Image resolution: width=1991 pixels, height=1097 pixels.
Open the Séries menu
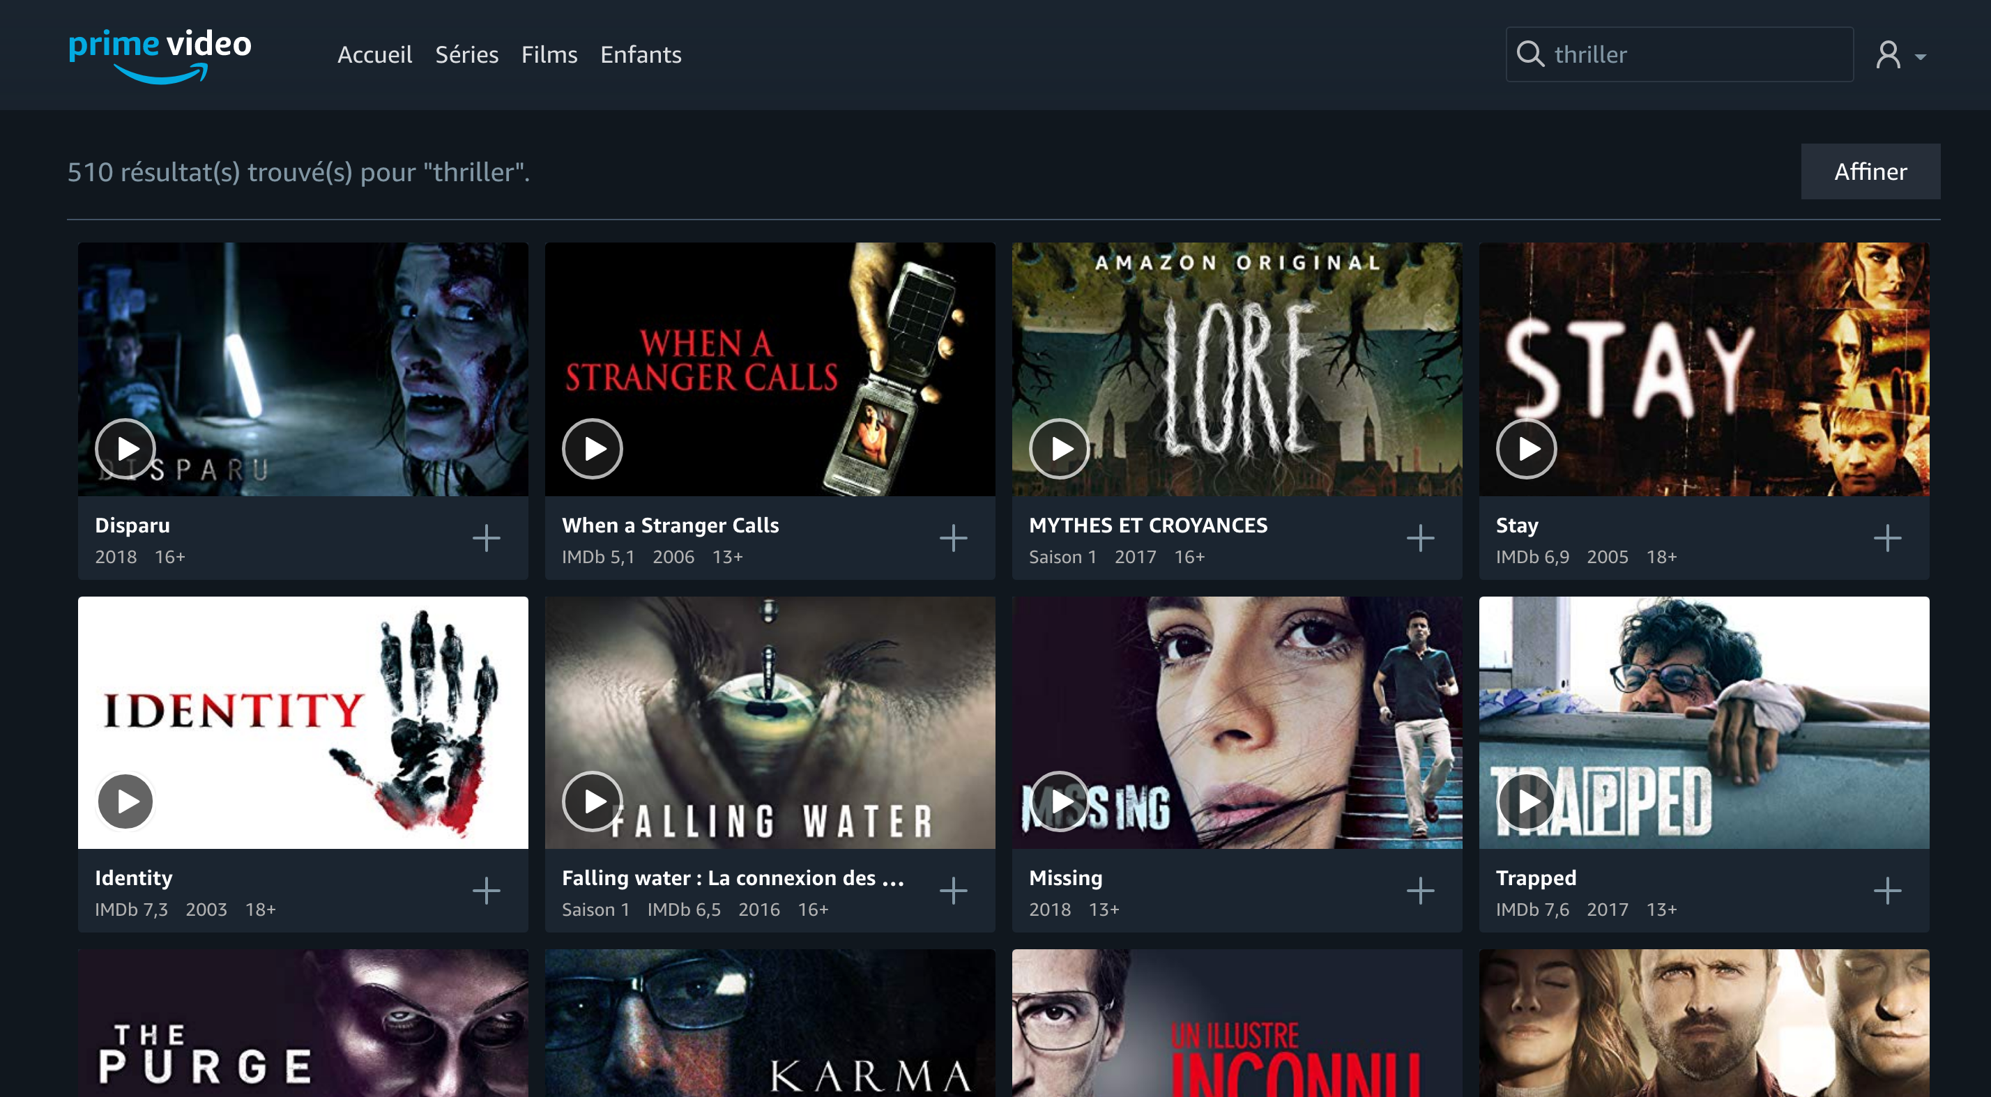pos(466,55)
